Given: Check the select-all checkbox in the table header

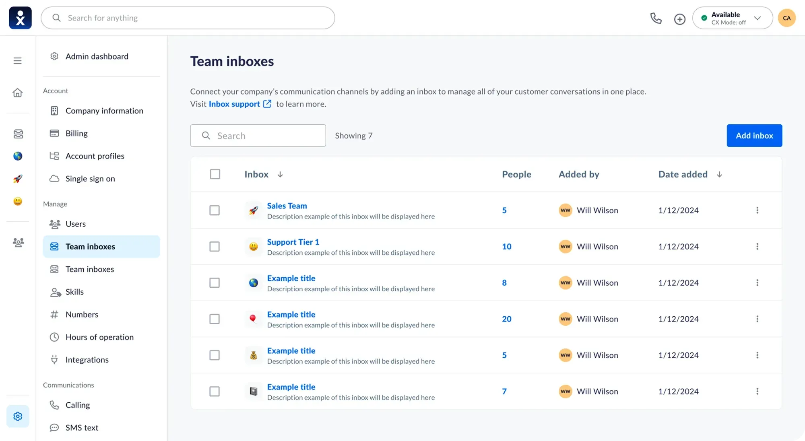Looking at the screenshot, I should (215, 174).
